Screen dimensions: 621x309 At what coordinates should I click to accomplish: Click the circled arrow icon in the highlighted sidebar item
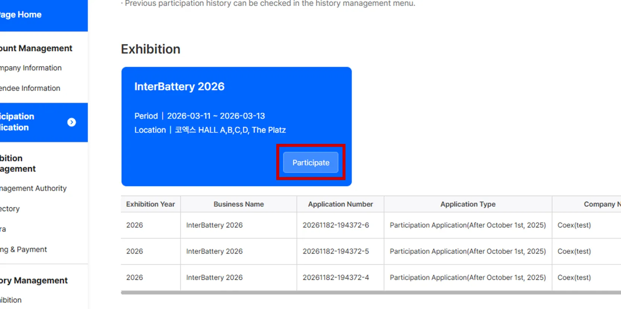point(71,122)
